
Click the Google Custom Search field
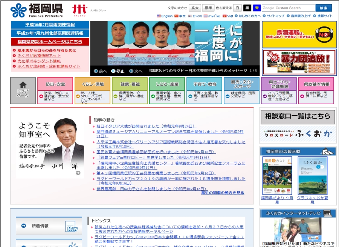(x=288, y=8)
